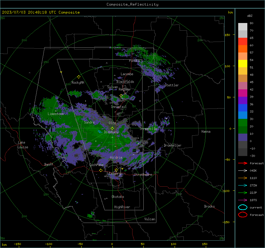Screen dimensions: 265x248
Task: Select the purple 36-39 dBZ color swatch
Action: tap(243, 101)
